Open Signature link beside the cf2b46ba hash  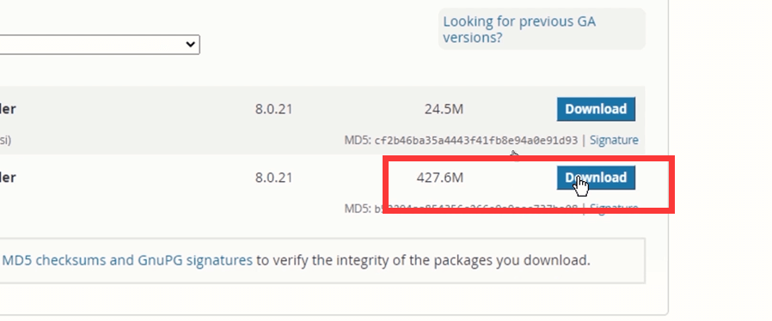click(x=614, y=140)
